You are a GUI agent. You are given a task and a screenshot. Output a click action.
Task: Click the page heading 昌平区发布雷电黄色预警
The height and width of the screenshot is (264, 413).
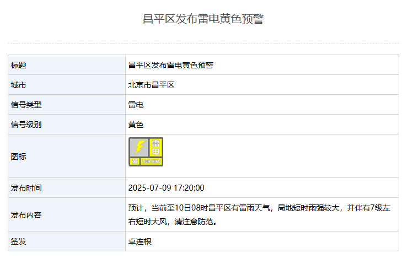(x=203, y=19)
